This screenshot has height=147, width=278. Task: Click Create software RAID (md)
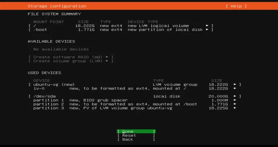pyautogui.click(x=71, y=57)
